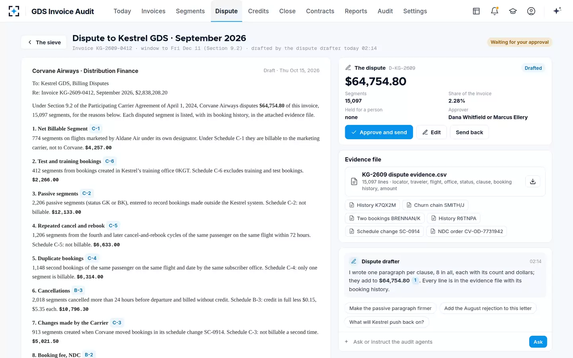Screen dimensions: 573x358
Task: Open clause tag C-6
Action: (x=110, y=161)
